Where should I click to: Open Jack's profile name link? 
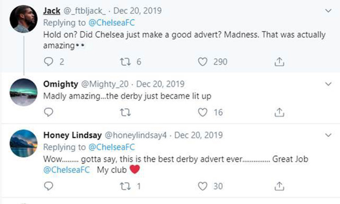52,10
